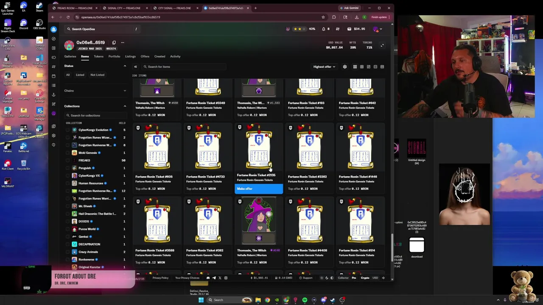Open the XP stars 40% badge
Image resolution: width=543 pixels, height=305 pixels.
pos(301,29)
